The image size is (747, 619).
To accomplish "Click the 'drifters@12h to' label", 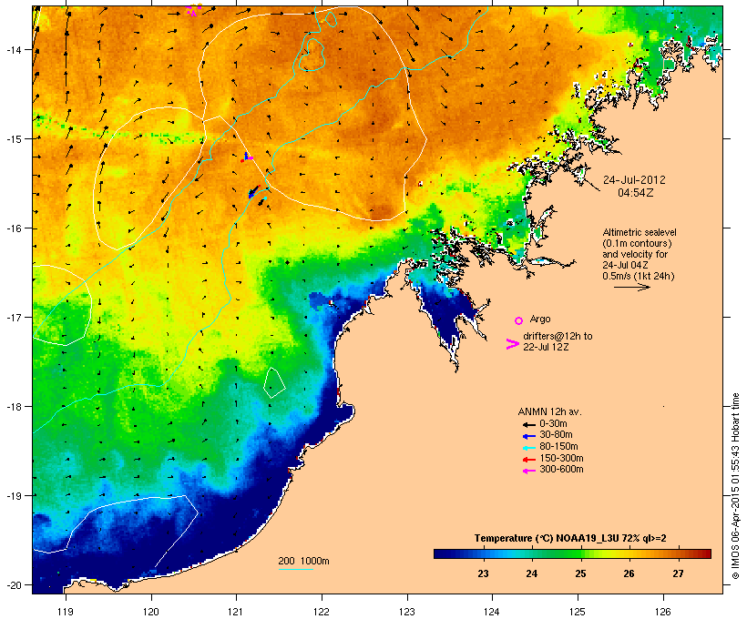I will coord(558,336).
